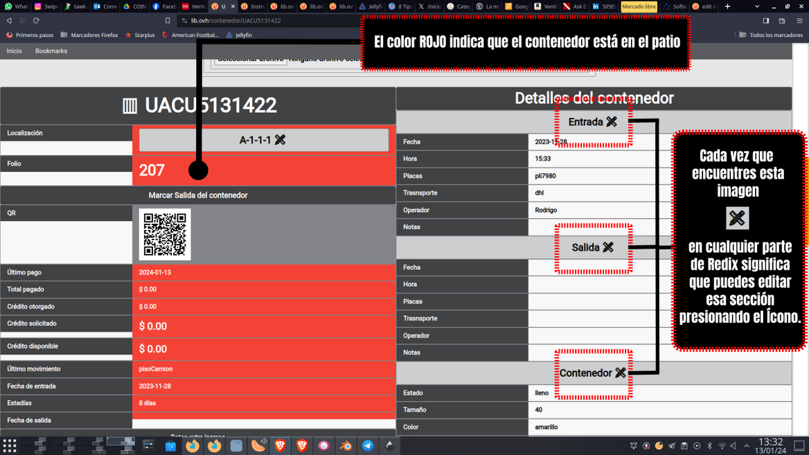Open the Todos los marcadores folder
Image resolution: width=809 pixels, height=455 pixels.
pyautogui.click(x=771, y=35)
